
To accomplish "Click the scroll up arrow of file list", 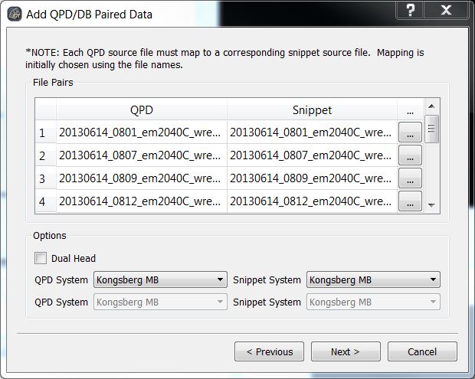I will (x=431, y=106).
